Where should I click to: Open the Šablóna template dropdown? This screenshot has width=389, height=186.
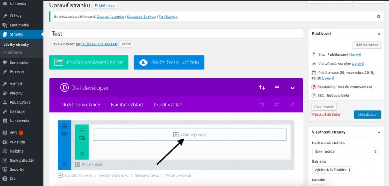click(332, 170)
